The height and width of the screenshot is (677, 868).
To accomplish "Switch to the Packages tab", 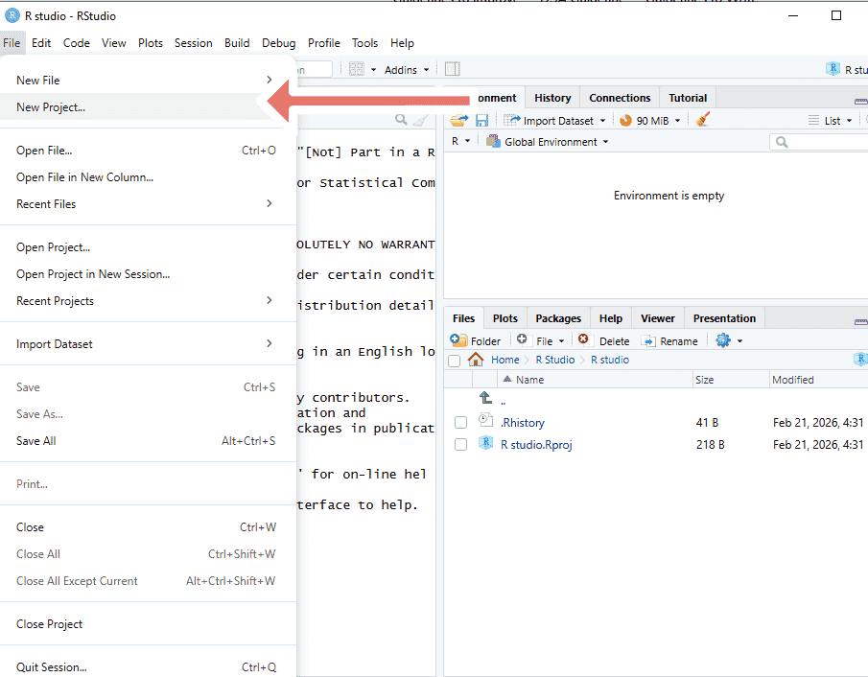I will pyautogui.click(x=558, y=318).
